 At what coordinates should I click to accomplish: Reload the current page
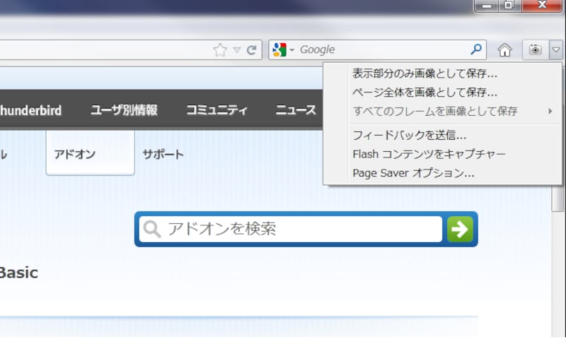pos(252,49)
